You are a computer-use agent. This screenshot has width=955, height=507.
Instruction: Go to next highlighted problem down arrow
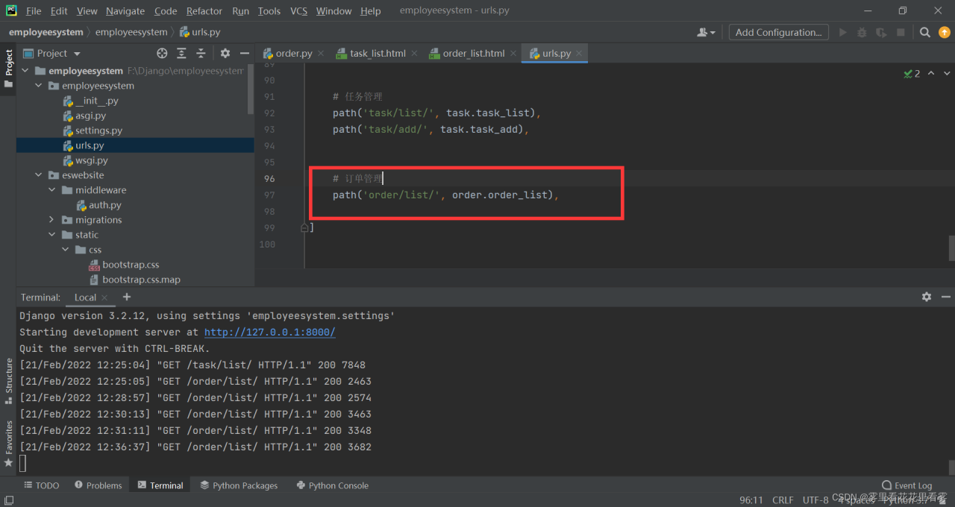pos(947,74)
